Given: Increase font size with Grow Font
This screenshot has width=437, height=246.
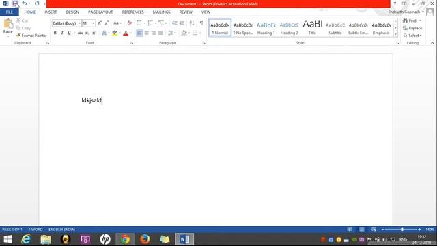Looking at the screenshot, I should pos(100,23).
